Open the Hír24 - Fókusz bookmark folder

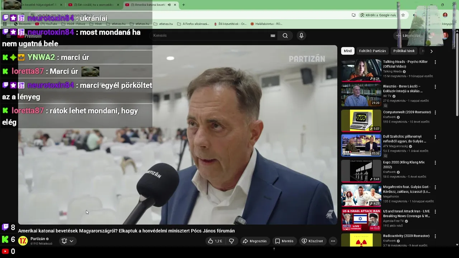73,24
